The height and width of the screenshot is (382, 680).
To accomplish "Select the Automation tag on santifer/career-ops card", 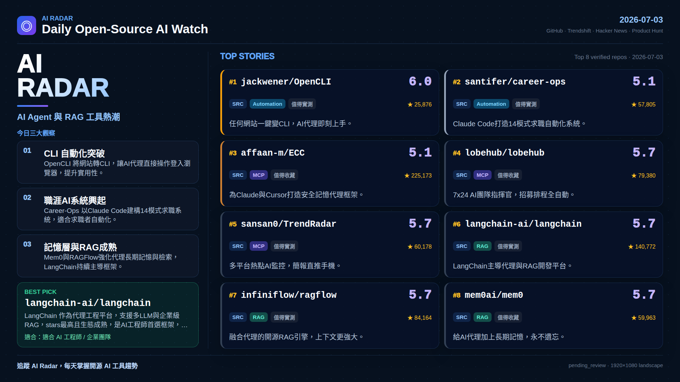I will coord(491,104).
